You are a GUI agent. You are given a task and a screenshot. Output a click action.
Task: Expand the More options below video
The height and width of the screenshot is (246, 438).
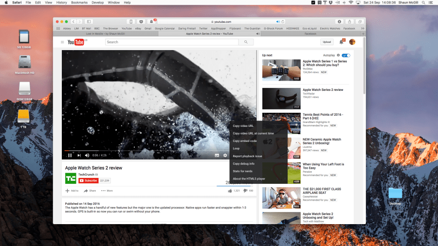click(107, 191)
